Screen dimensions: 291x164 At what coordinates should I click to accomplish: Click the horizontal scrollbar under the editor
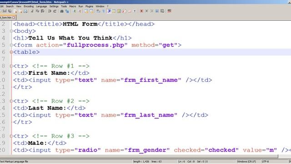click(139, 156)
